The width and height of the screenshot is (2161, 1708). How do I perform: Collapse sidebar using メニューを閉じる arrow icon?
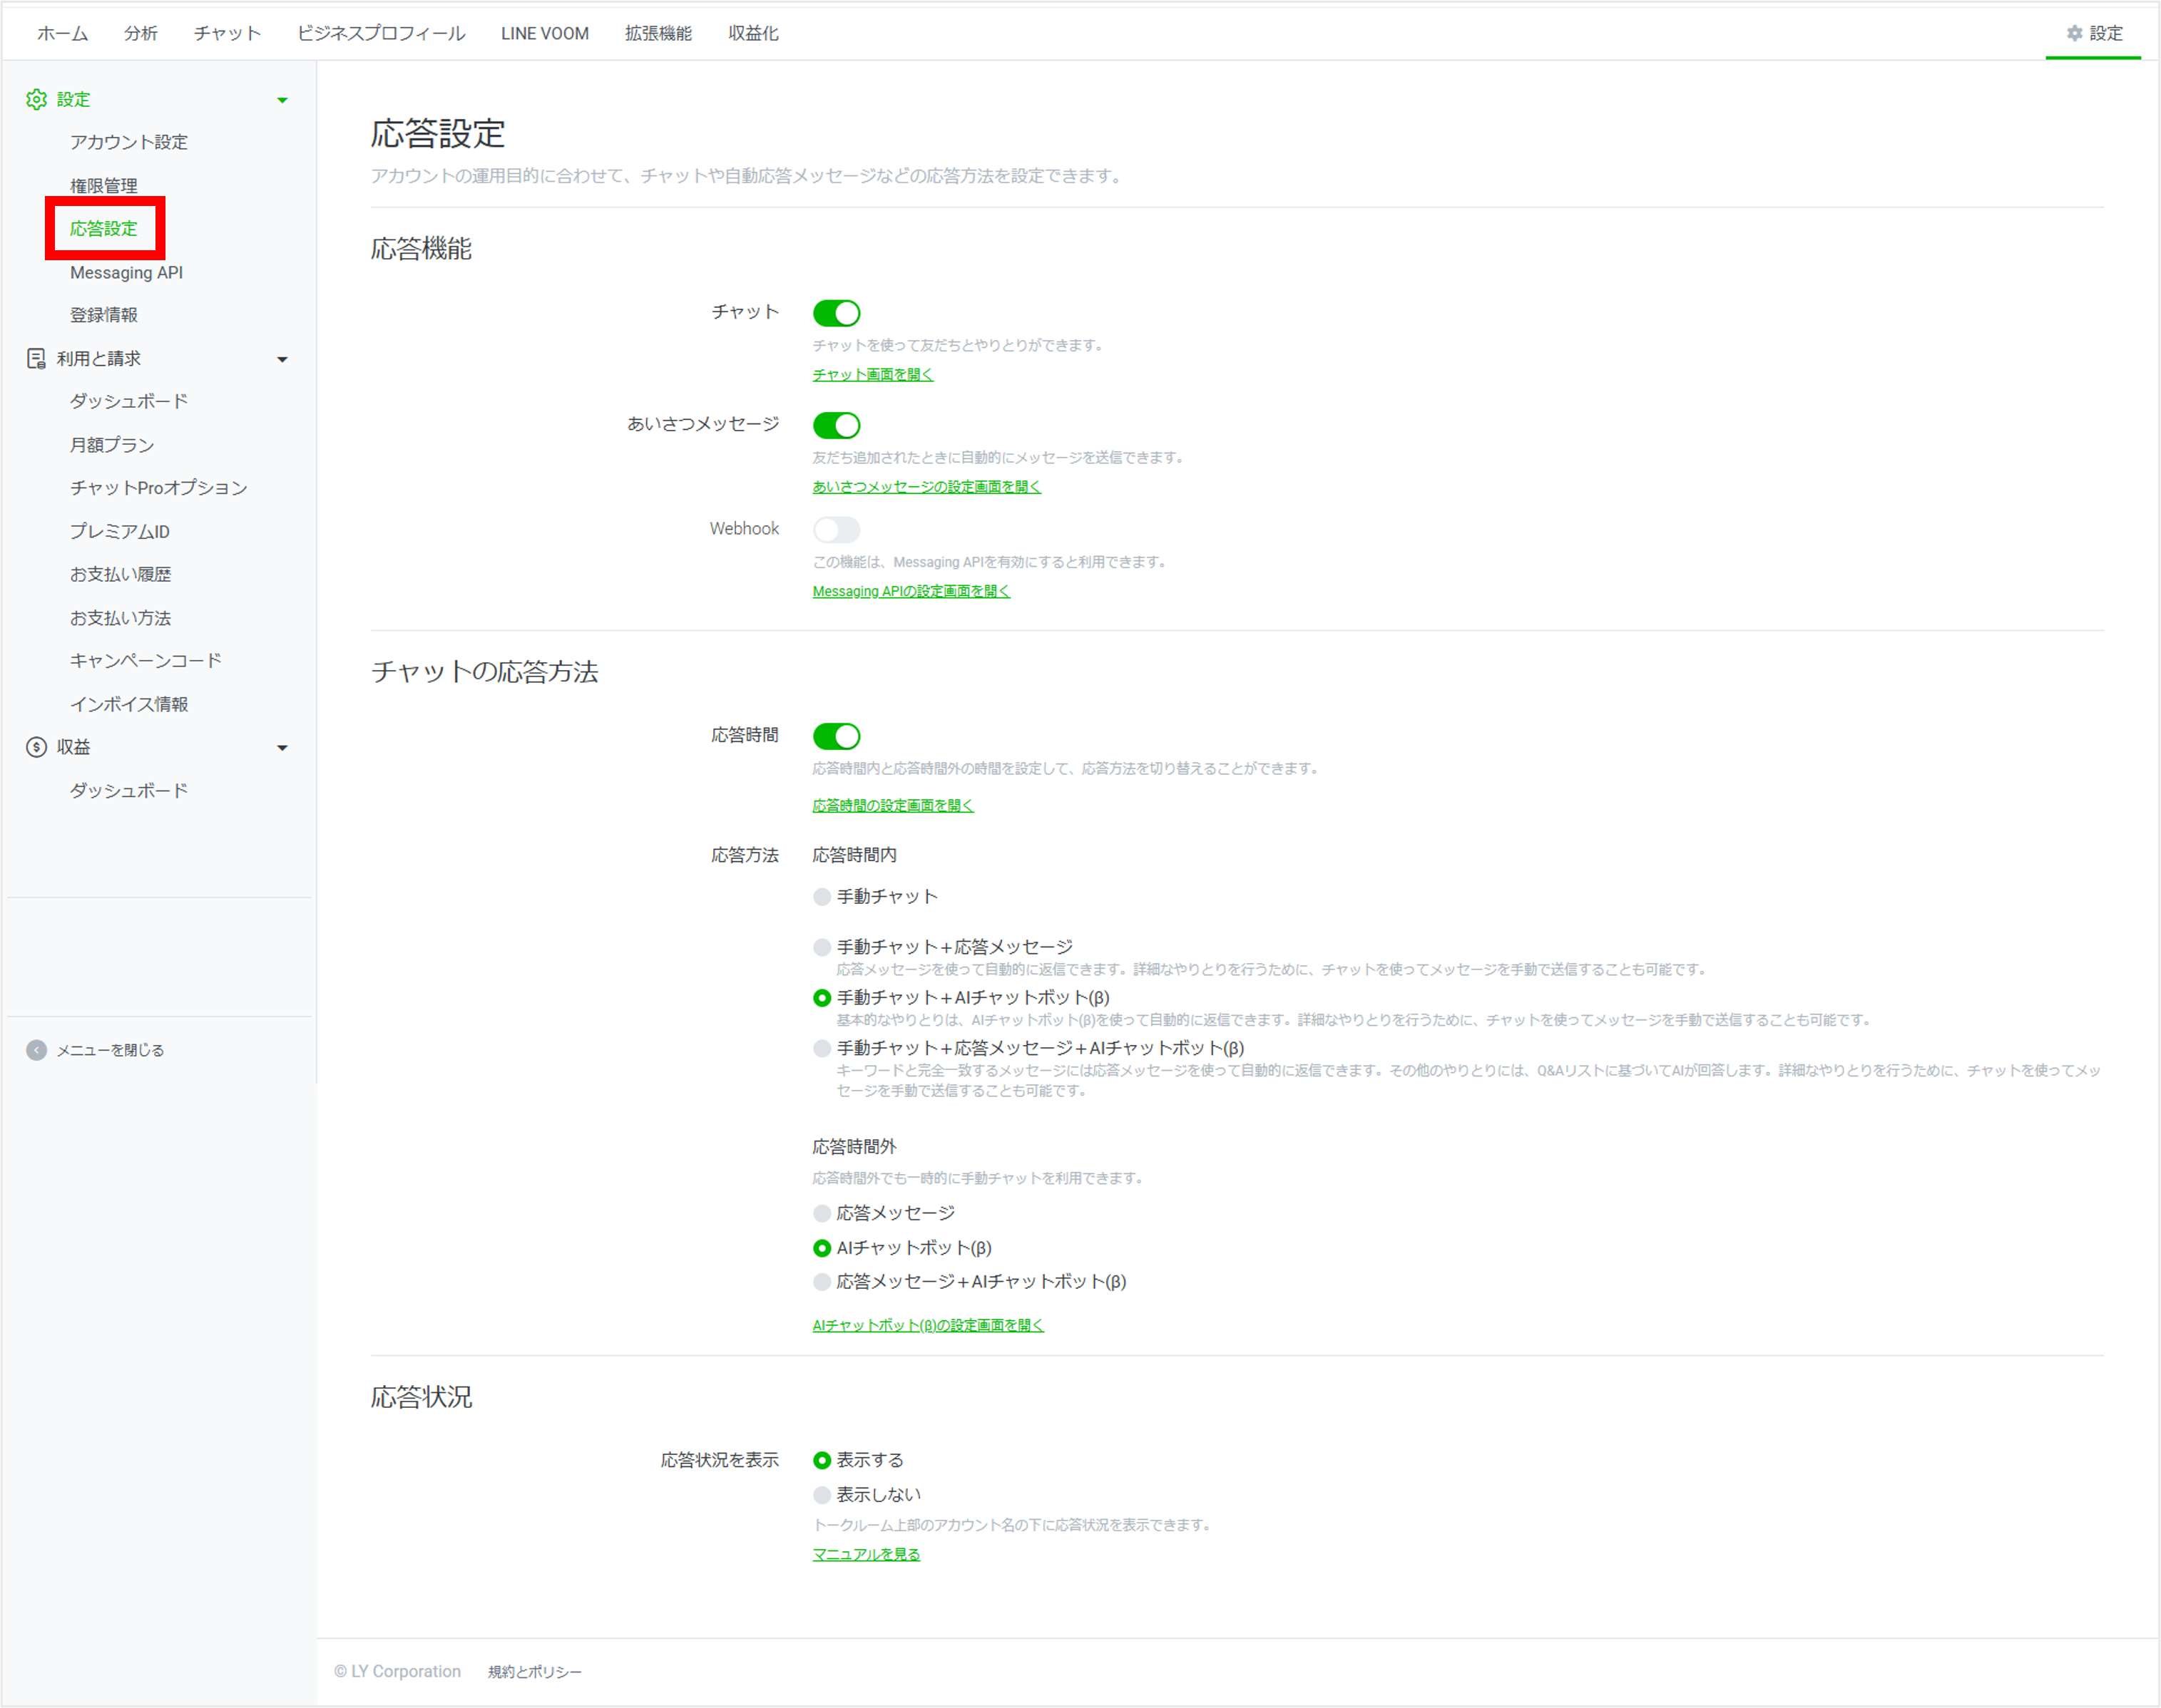click(x=36, y=1049)
